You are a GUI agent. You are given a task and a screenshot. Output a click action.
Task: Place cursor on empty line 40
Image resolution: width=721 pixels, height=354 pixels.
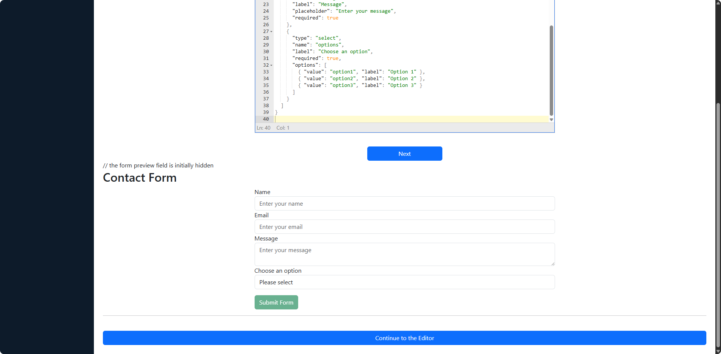point(412,119)
